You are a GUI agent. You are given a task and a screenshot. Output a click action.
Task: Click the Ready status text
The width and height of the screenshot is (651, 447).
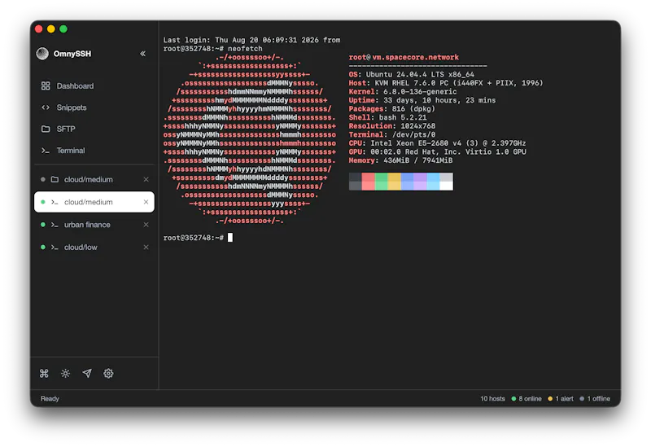tap(50, 399)
